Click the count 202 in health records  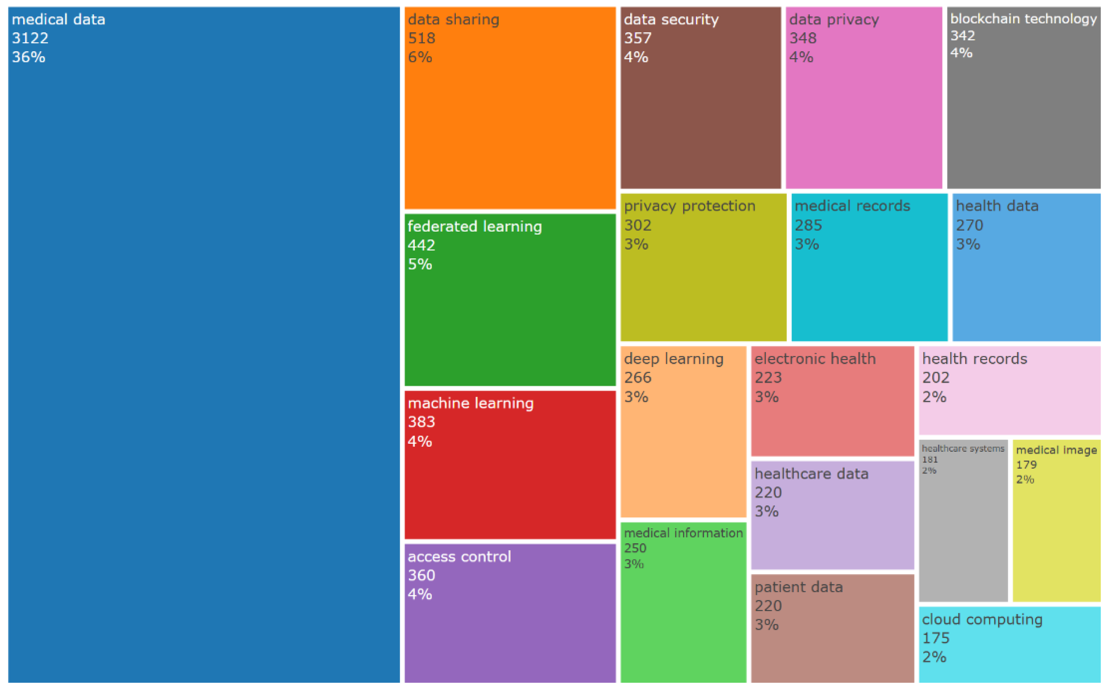[x=936, y=377]
